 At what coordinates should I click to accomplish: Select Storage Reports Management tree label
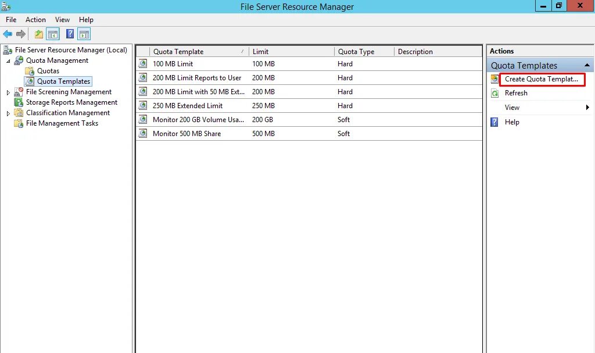71,102
